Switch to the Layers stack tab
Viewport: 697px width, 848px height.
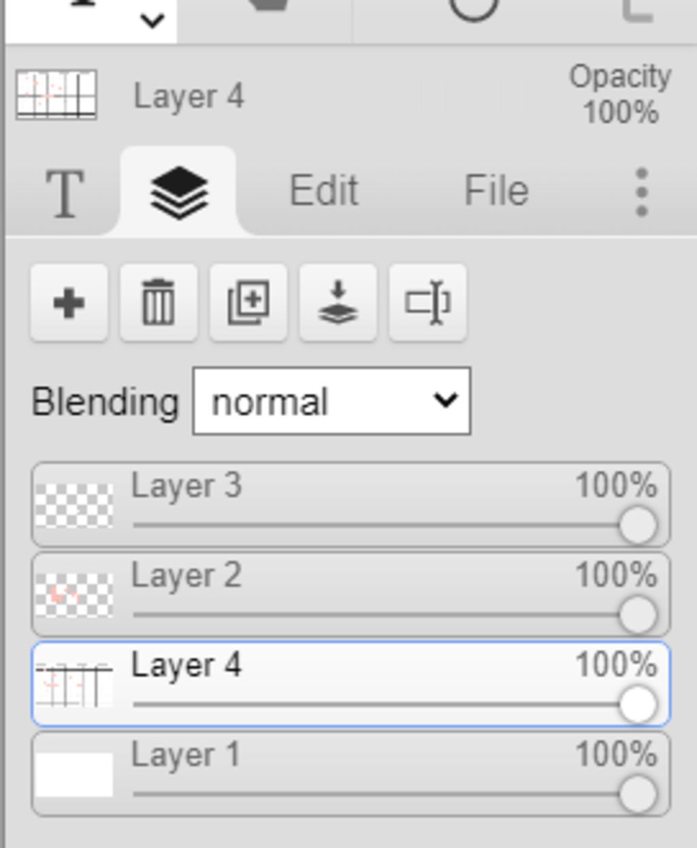[x=178, y=193]
